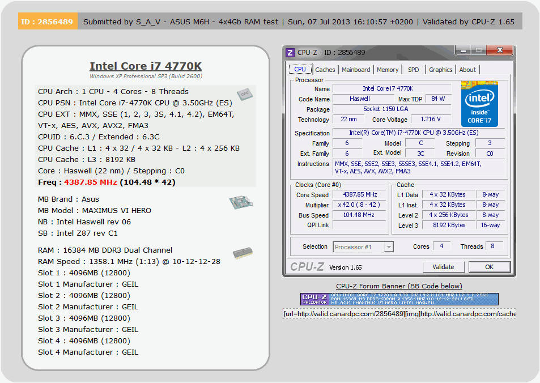The height and width of the screenshot is (383, 540).
Task: Click the Level 3 16-way associativity value
Action: [490, 225]
